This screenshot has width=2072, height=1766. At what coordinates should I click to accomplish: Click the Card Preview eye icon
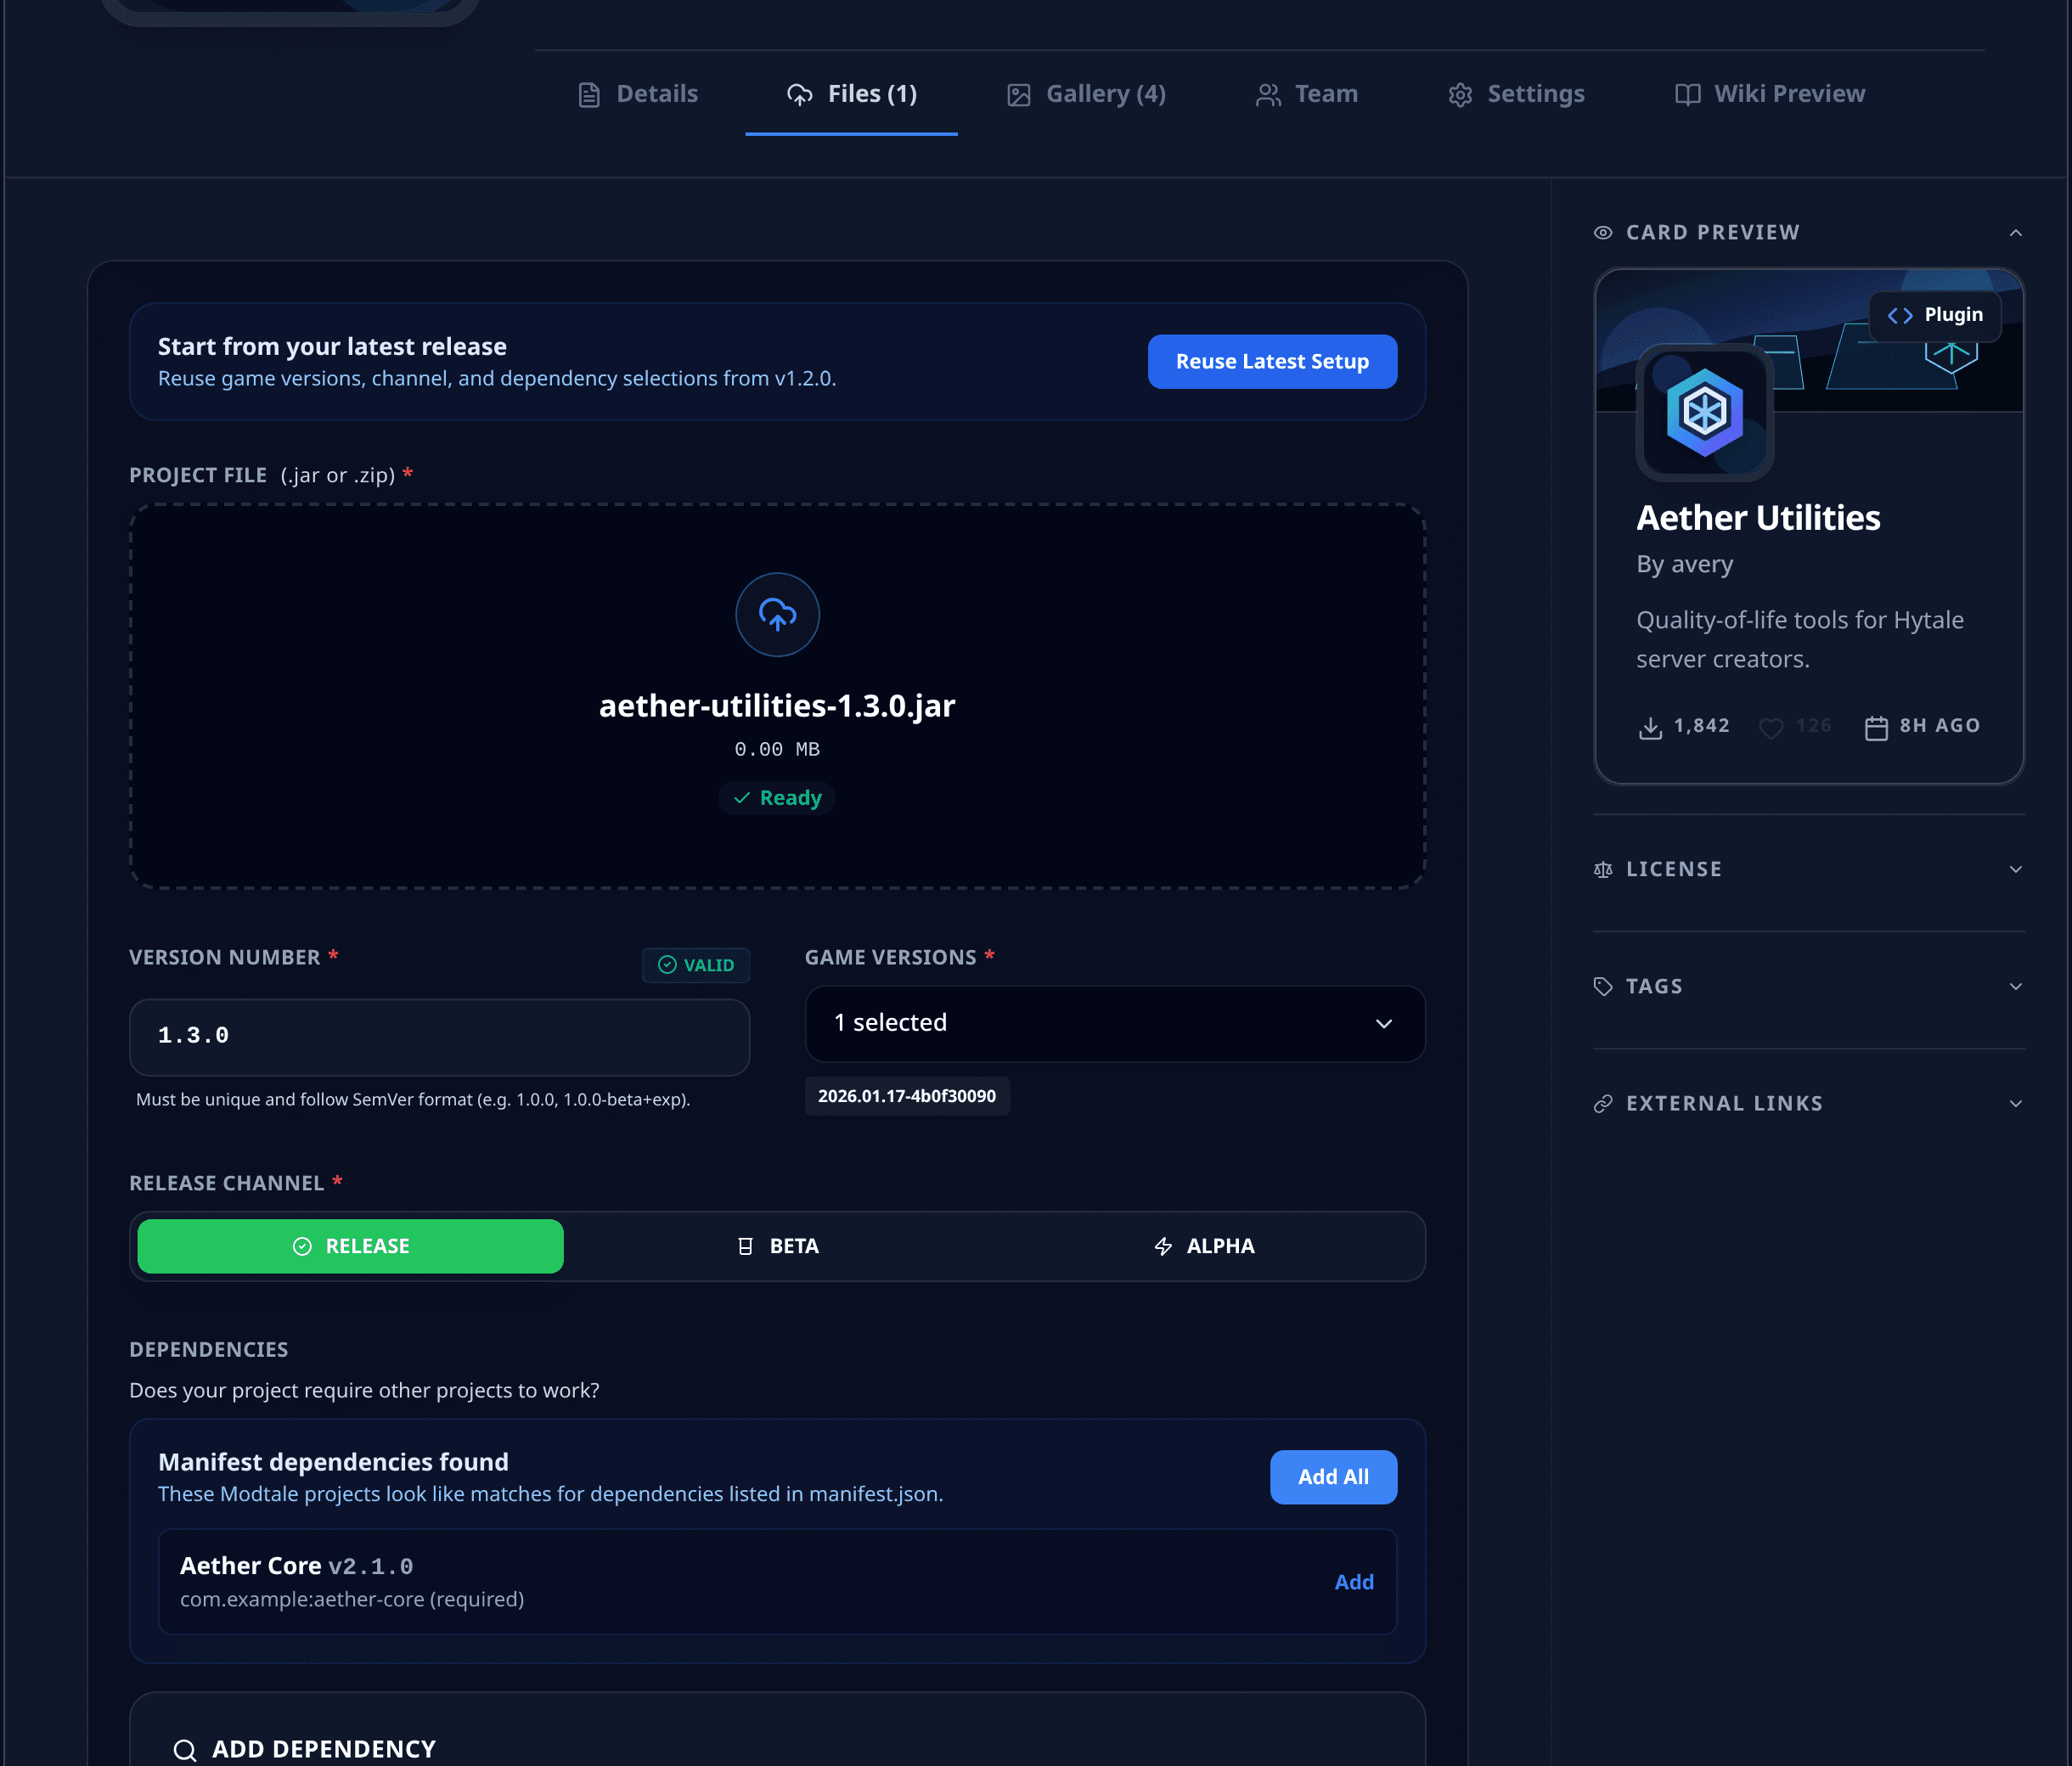coord(1603,233)
